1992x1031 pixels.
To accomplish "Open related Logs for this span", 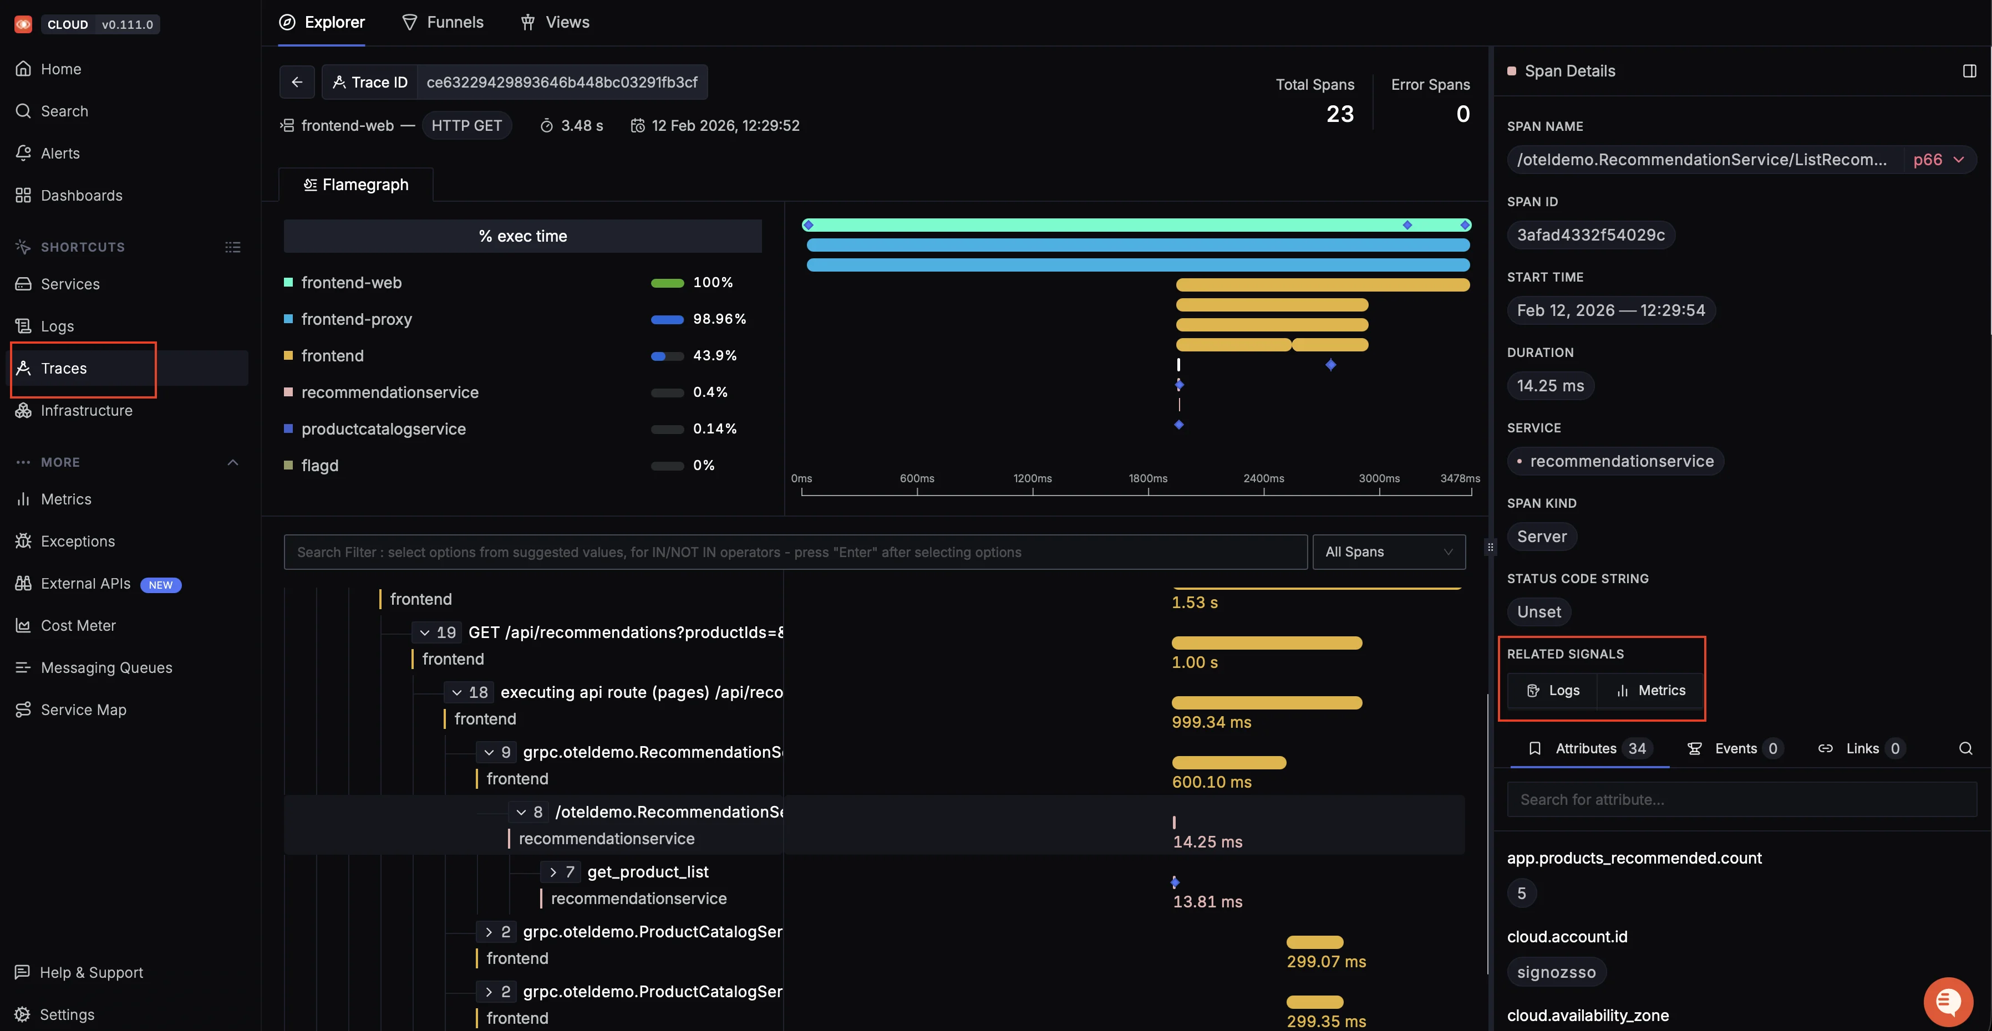I will click(x=1553, y=690).
